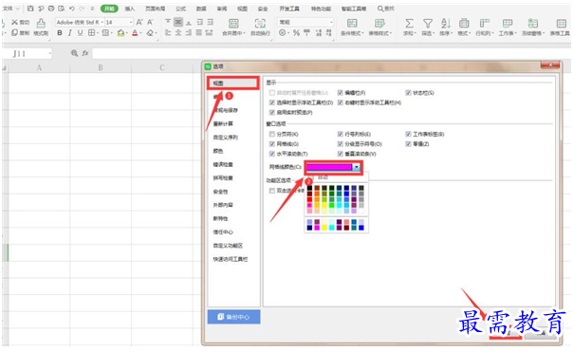Switch to the 插入 Insert ribbon tab
This screenshot has height=352, width=574.
(x=130, y=9)
